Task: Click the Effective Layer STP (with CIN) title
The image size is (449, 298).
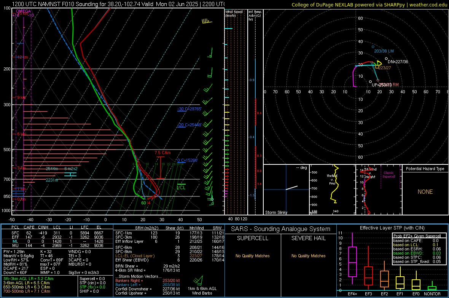Action: point(392,228)
